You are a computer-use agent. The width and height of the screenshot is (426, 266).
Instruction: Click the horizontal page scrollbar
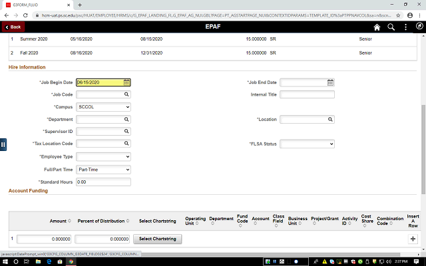click(x=270, y=254)
